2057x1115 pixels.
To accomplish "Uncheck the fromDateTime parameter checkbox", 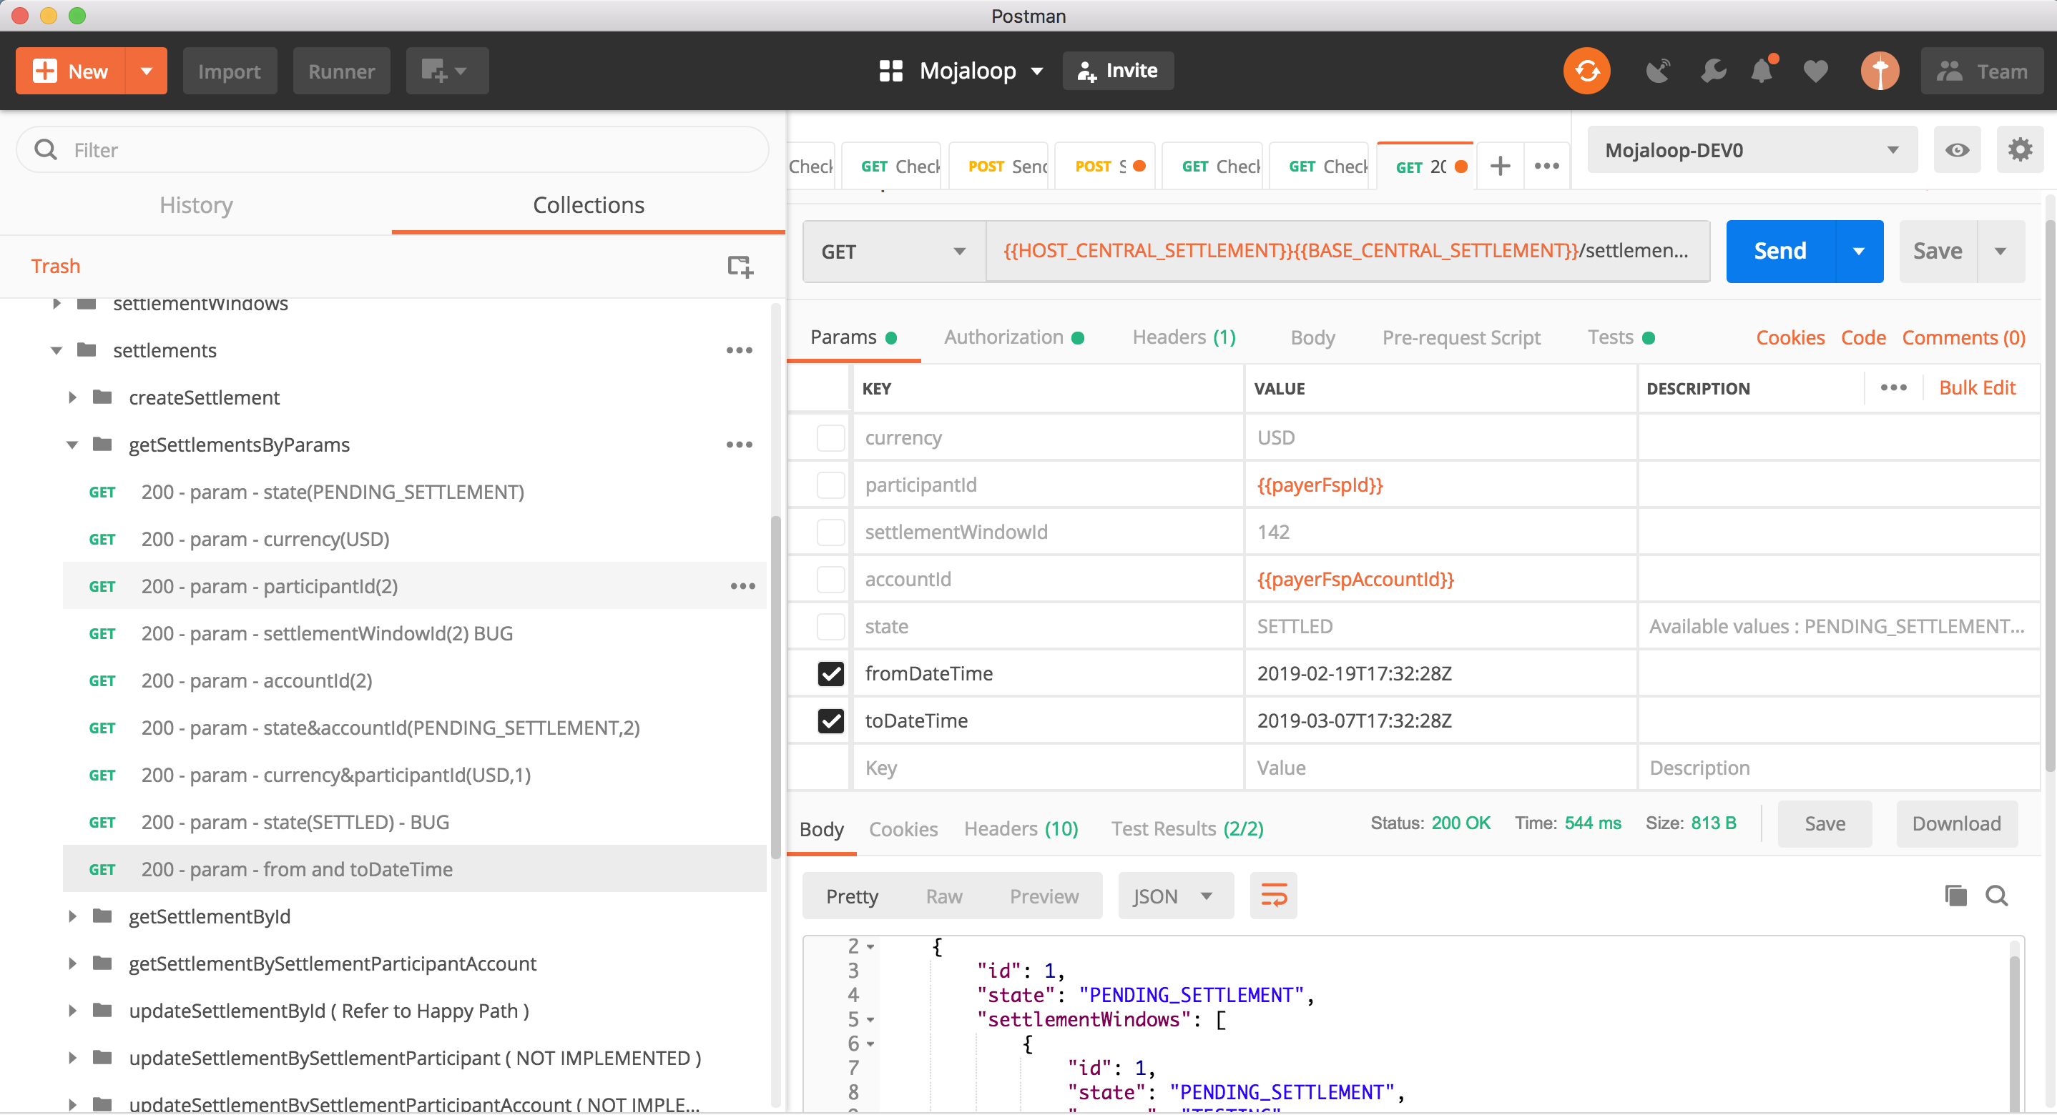I will tap(830, 673).
